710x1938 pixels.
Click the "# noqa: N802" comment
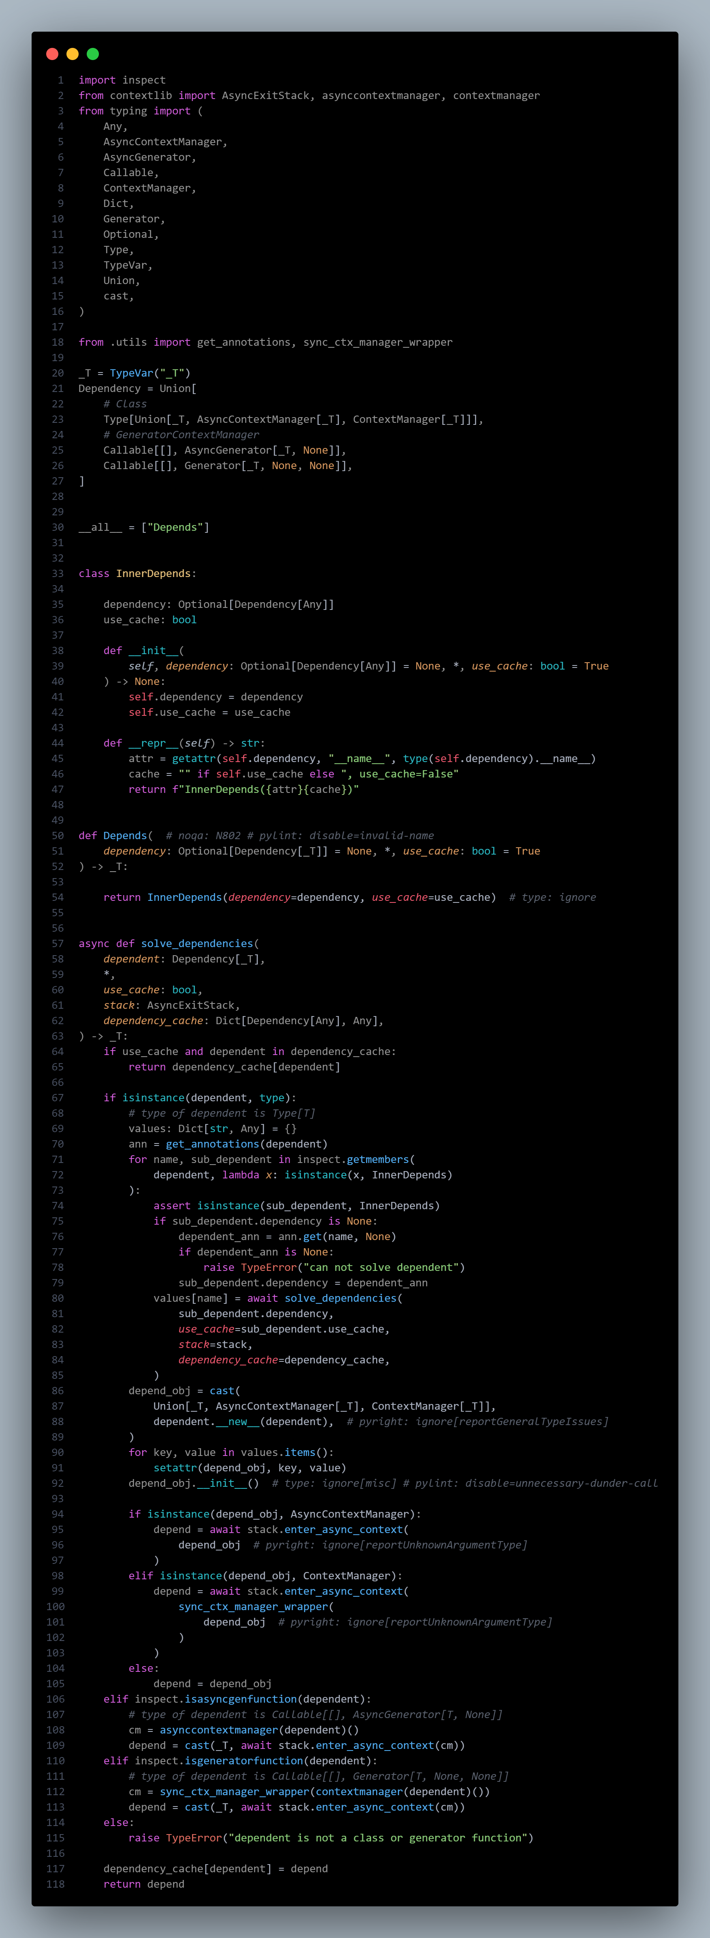coord(203,836)
